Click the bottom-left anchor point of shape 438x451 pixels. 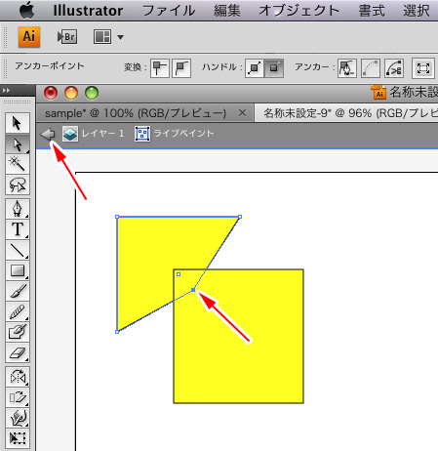pos(117,332)
